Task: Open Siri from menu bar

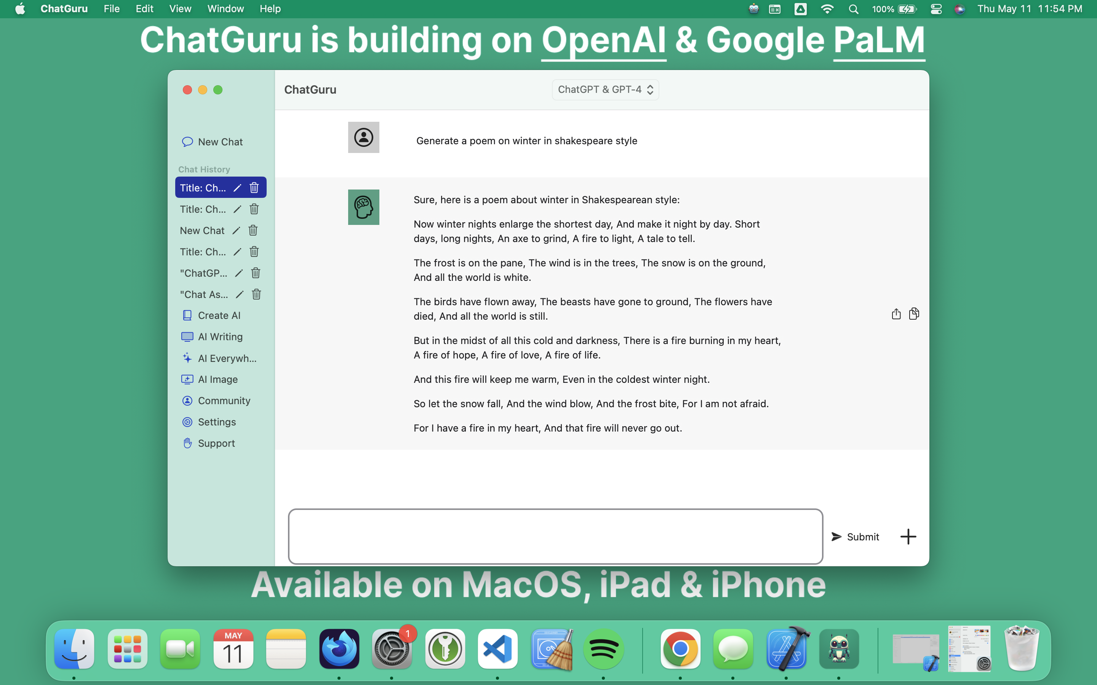Action: 959,9
